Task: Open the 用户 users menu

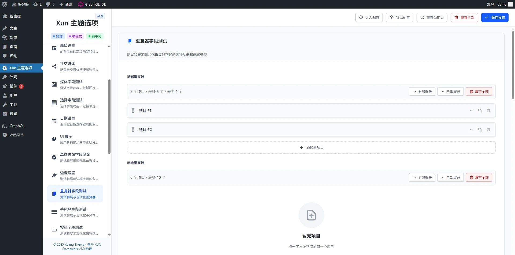Action: pos(21,96)
